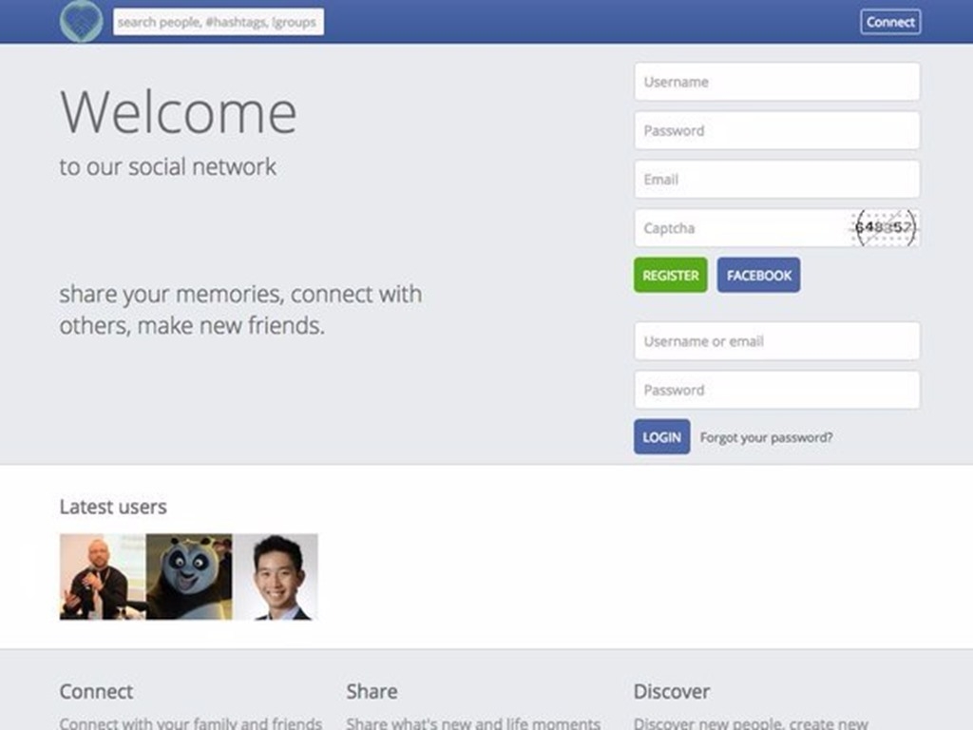
Task: Click the Latest users heading
Action: (113, 507)
